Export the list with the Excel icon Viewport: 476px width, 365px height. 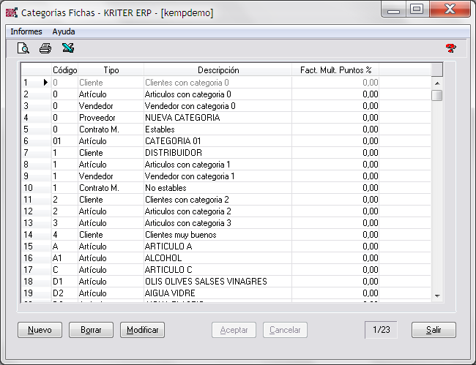pos(67,49)
